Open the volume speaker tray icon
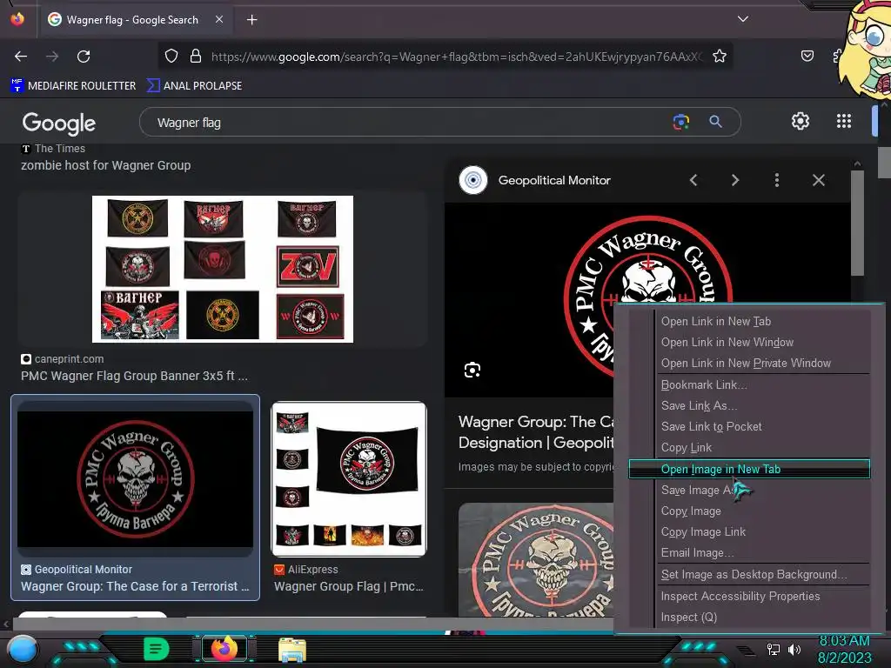 pyautogui.click(x=794, y=649)
